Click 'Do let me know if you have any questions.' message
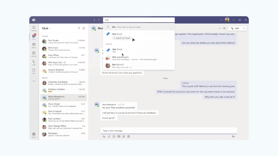Screen dimensions: 278x156 coord(122,73)
